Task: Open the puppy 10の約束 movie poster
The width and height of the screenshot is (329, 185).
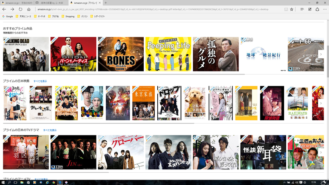Action: click(x=195, y=103)
